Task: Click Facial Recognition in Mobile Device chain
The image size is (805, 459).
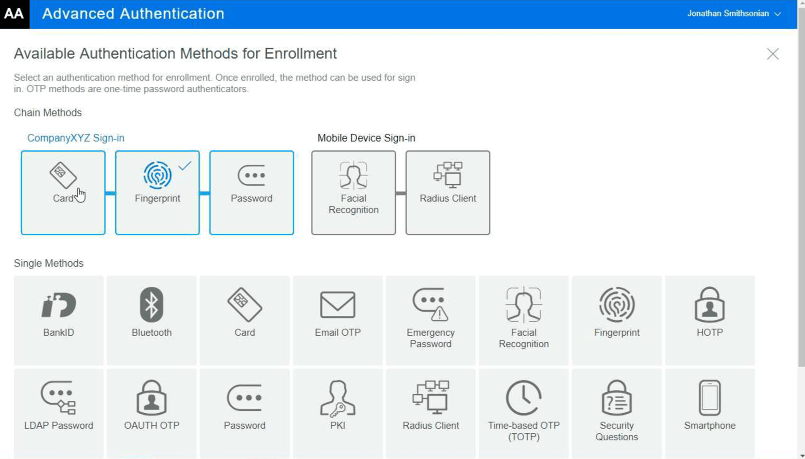Action: (x=354, y=193)
